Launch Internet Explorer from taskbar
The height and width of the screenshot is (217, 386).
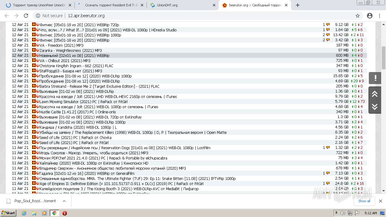24,213
